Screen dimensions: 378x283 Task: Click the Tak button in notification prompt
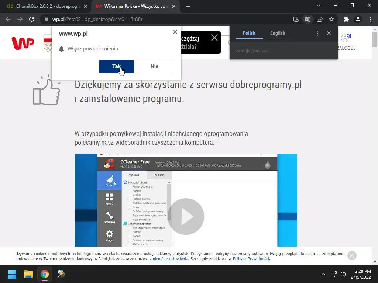(116, 66)
